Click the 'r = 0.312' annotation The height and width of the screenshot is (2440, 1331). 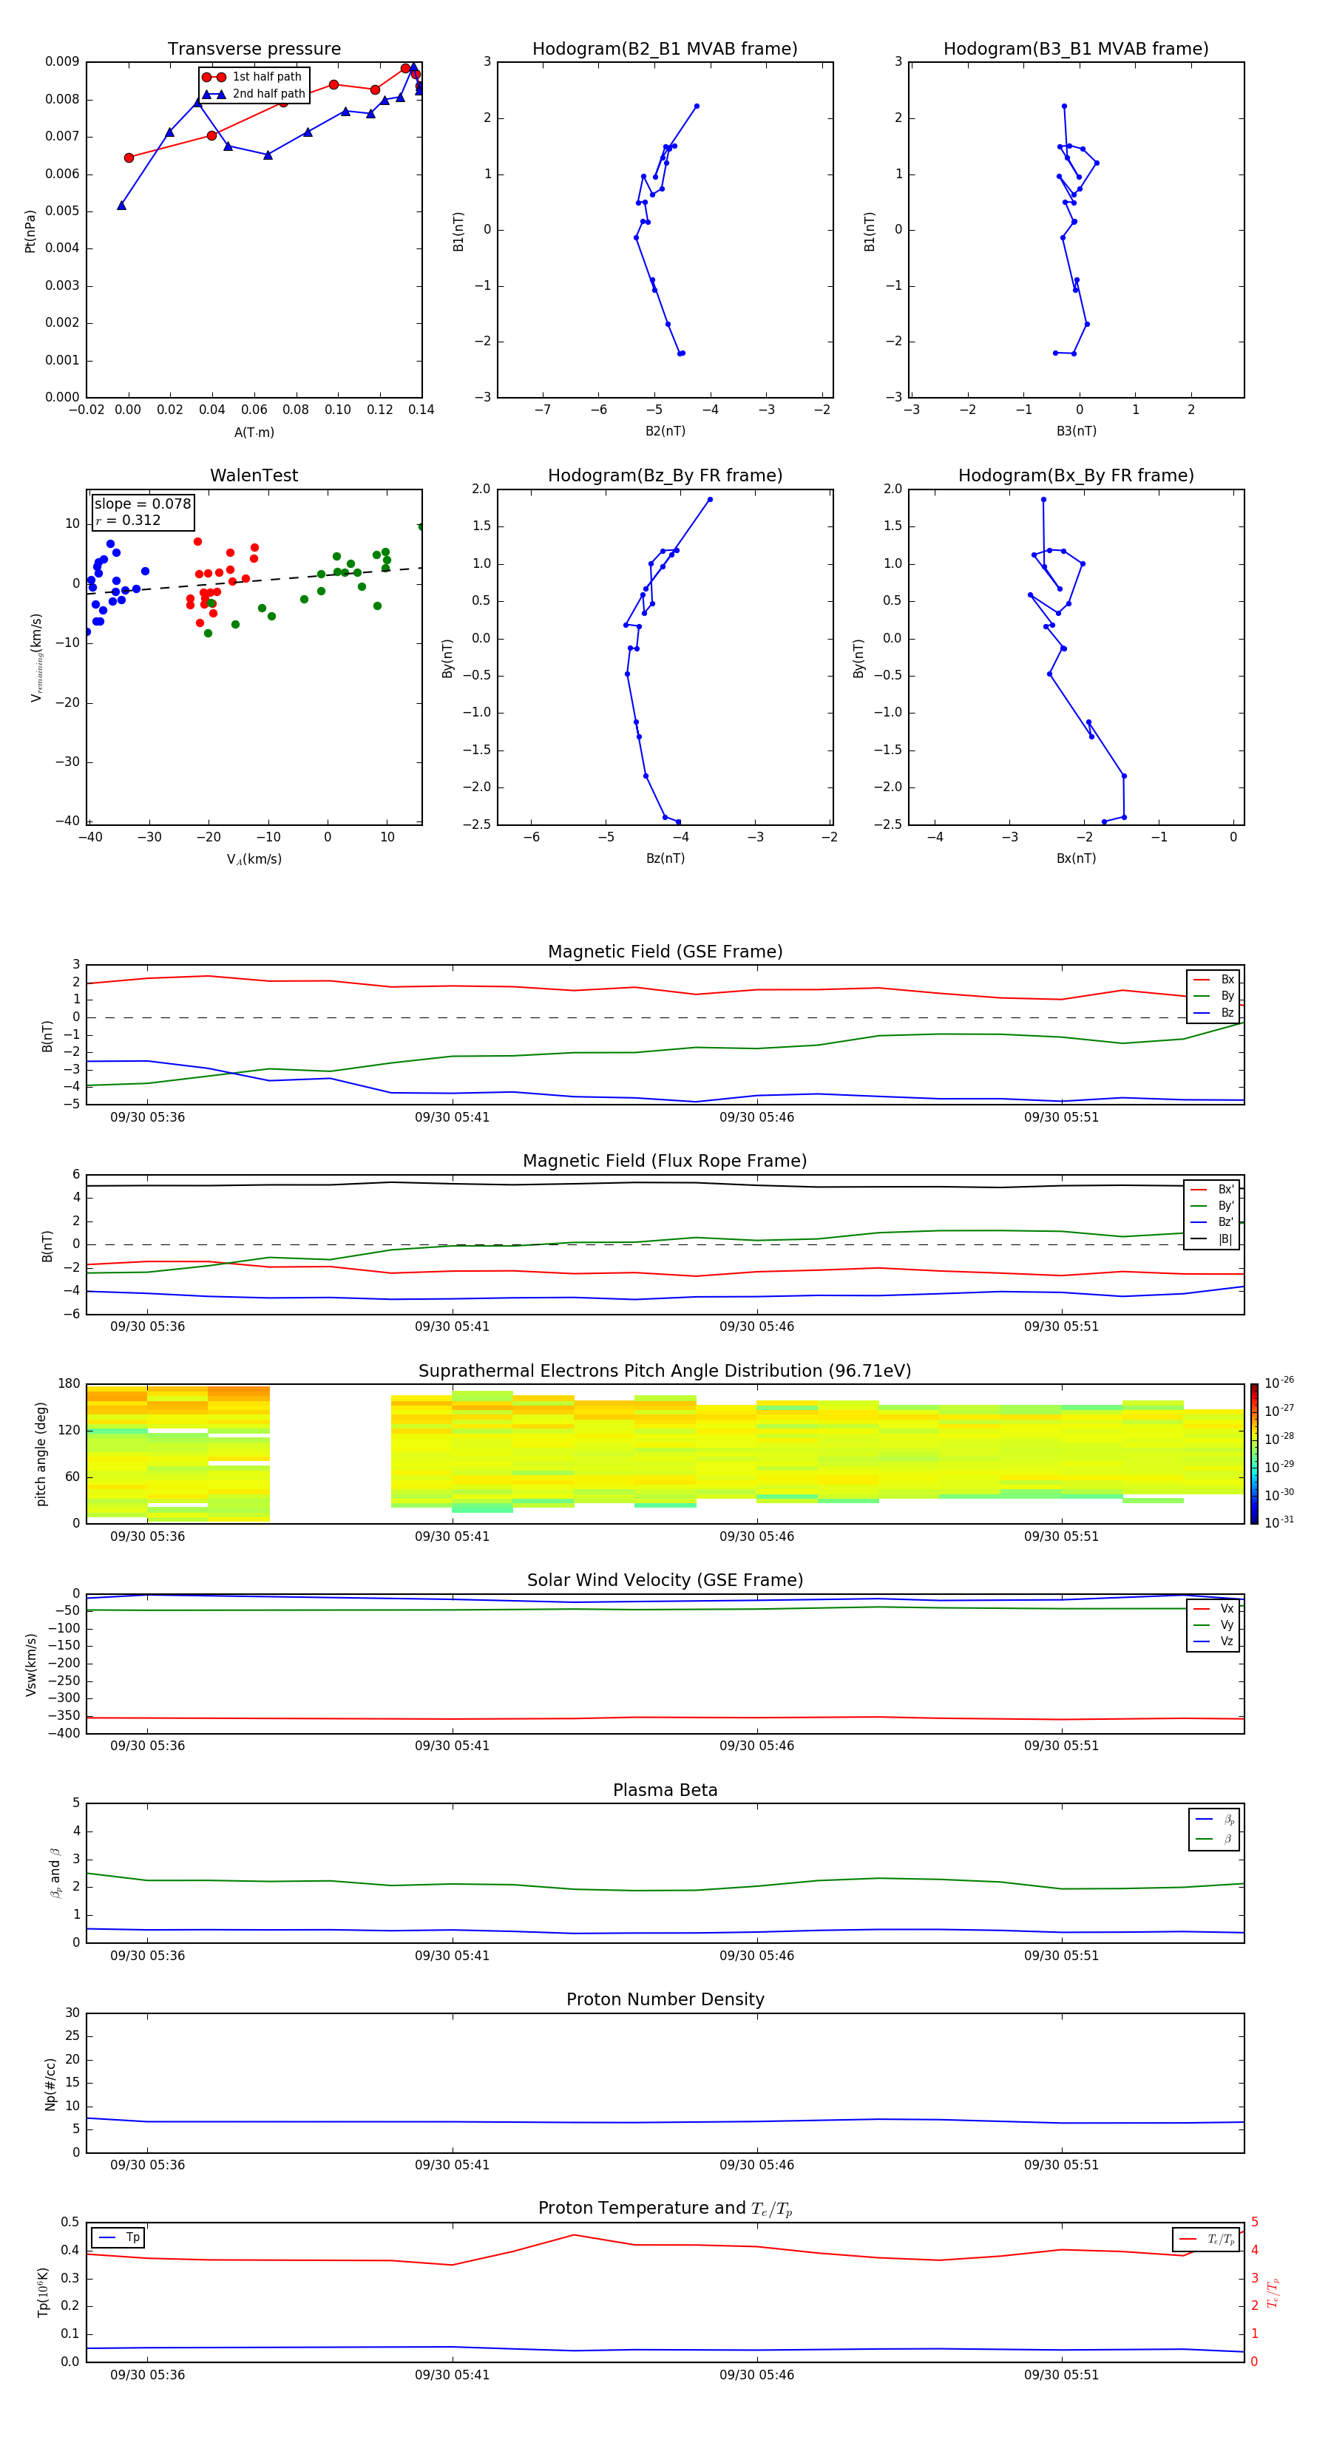[x=128, y=521]
